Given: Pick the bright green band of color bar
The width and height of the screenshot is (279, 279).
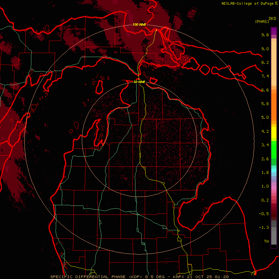Looking at the screenshot, I should (274, 150).
